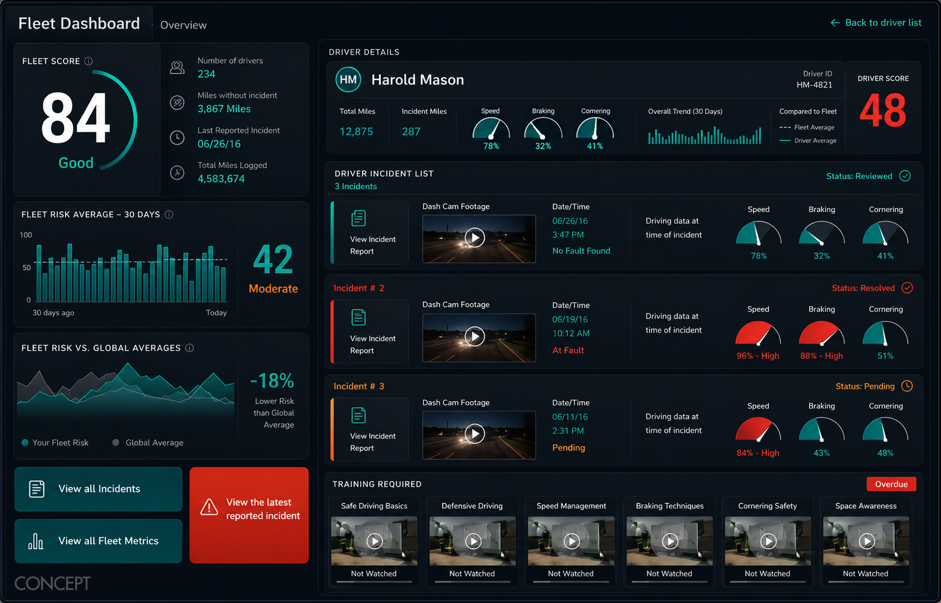Select the Fleet Dashboard title tab
This screenshot has width=941, height=603.
pos(79,23)
